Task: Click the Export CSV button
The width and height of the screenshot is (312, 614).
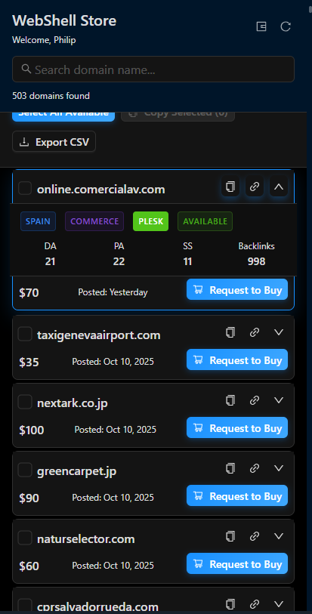Action: (x=54, y=142)
